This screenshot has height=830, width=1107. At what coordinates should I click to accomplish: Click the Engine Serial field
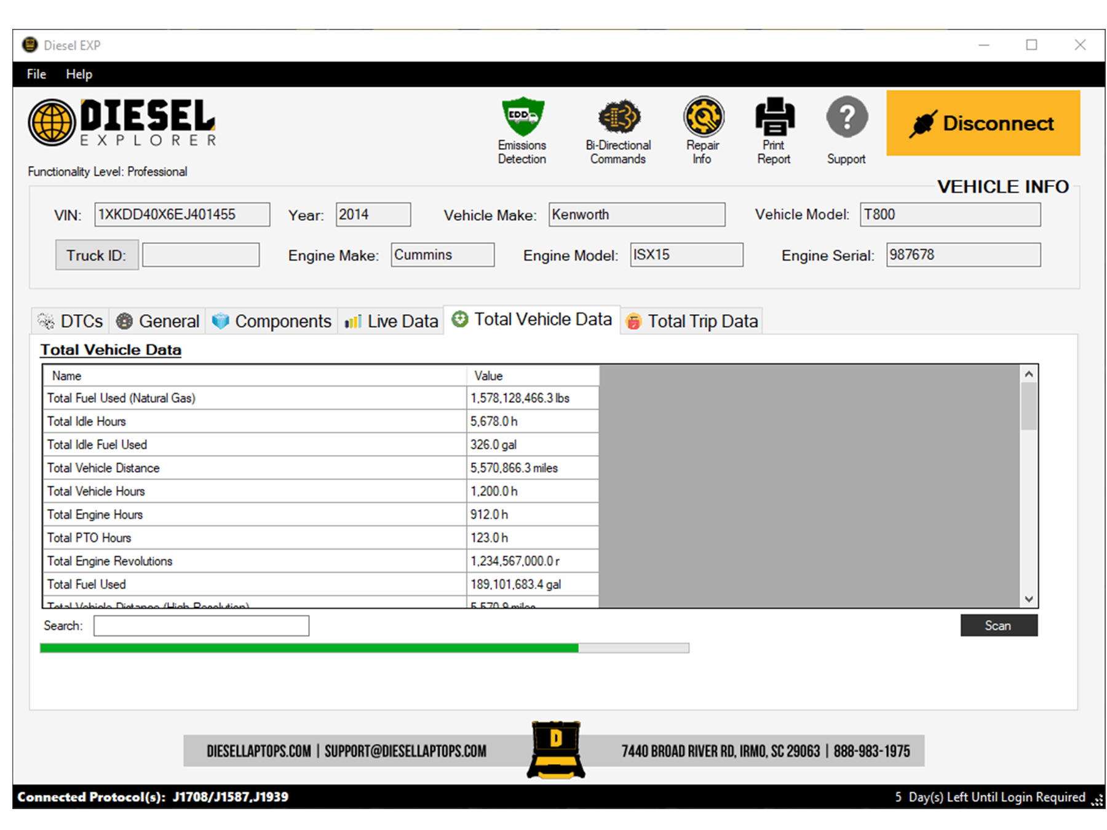tap(964, 255)
